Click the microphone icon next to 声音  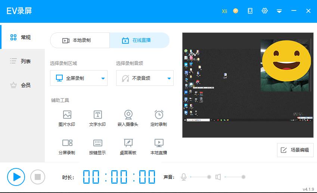click(184, 177)
